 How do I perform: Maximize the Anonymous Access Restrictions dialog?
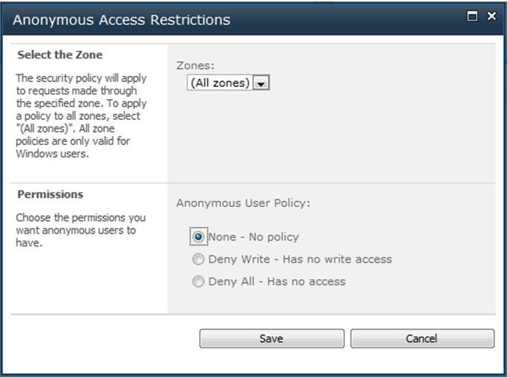472,16
